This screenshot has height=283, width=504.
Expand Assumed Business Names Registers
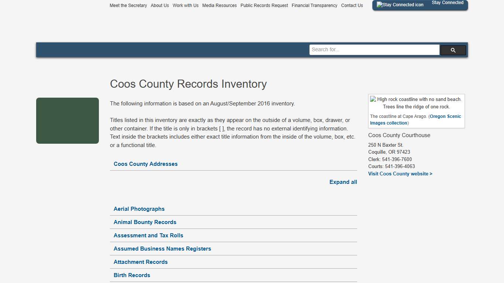coord(162,249)
